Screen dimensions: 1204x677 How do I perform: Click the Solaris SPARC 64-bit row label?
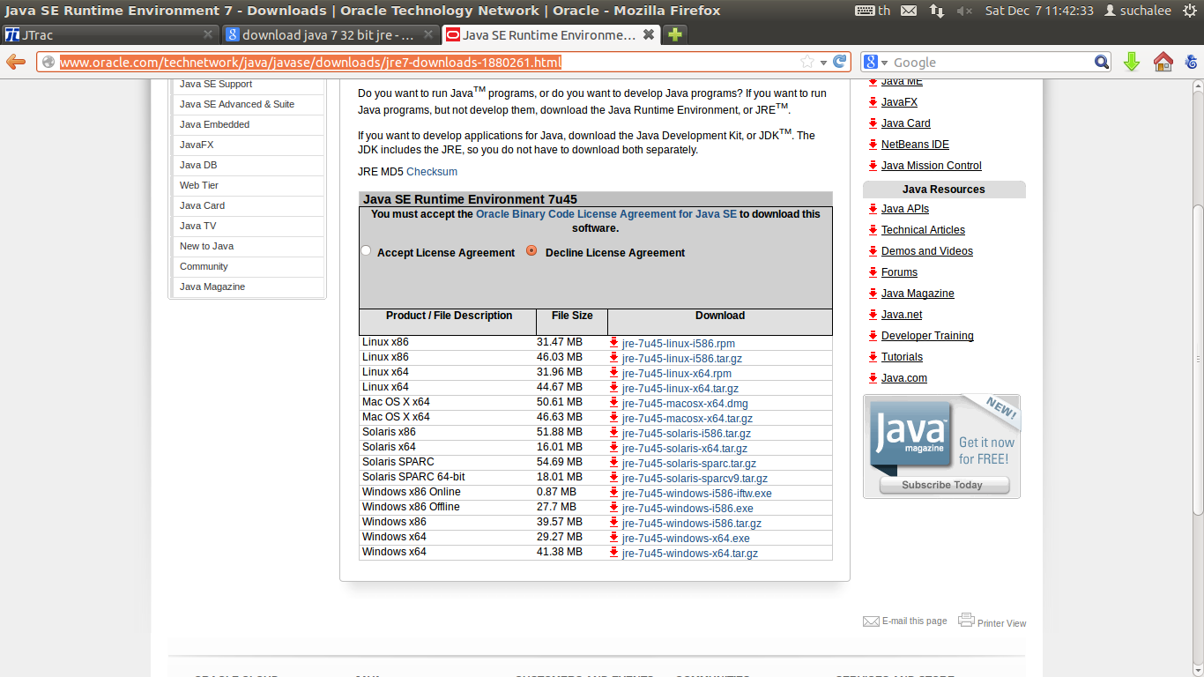coord(413,477)
